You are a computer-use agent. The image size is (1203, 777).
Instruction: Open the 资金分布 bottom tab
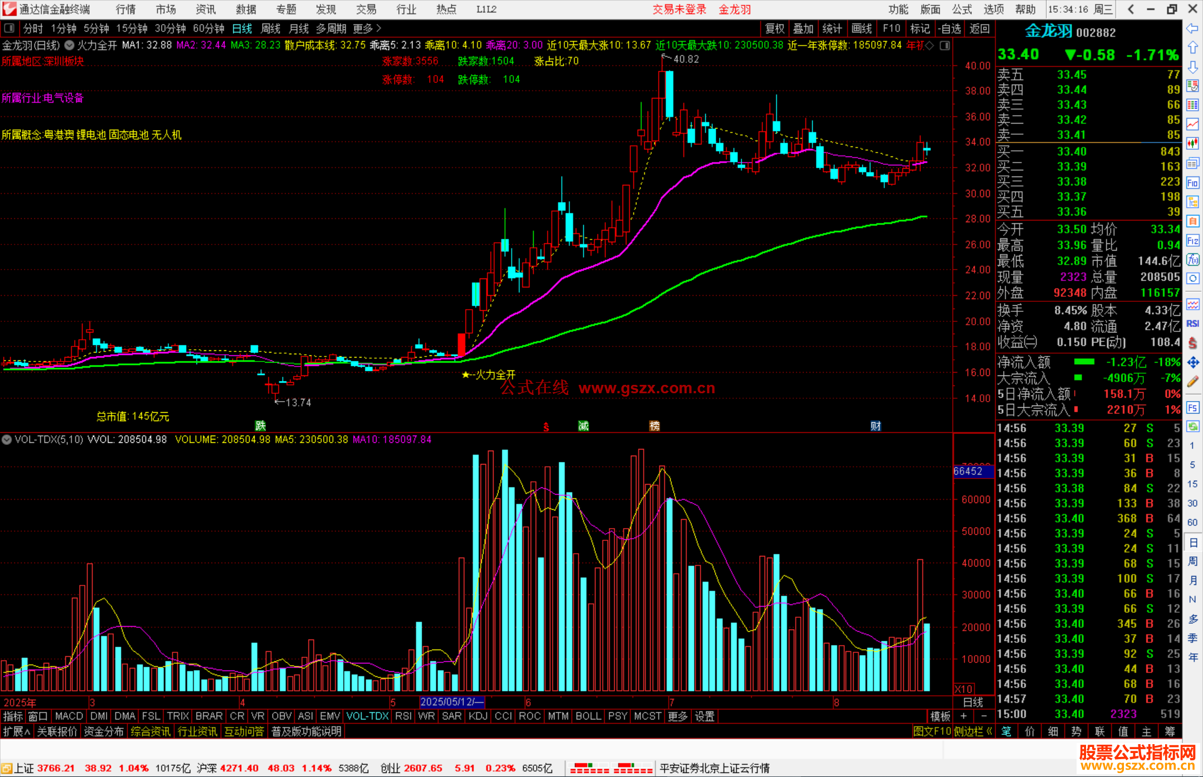(104, 731)
